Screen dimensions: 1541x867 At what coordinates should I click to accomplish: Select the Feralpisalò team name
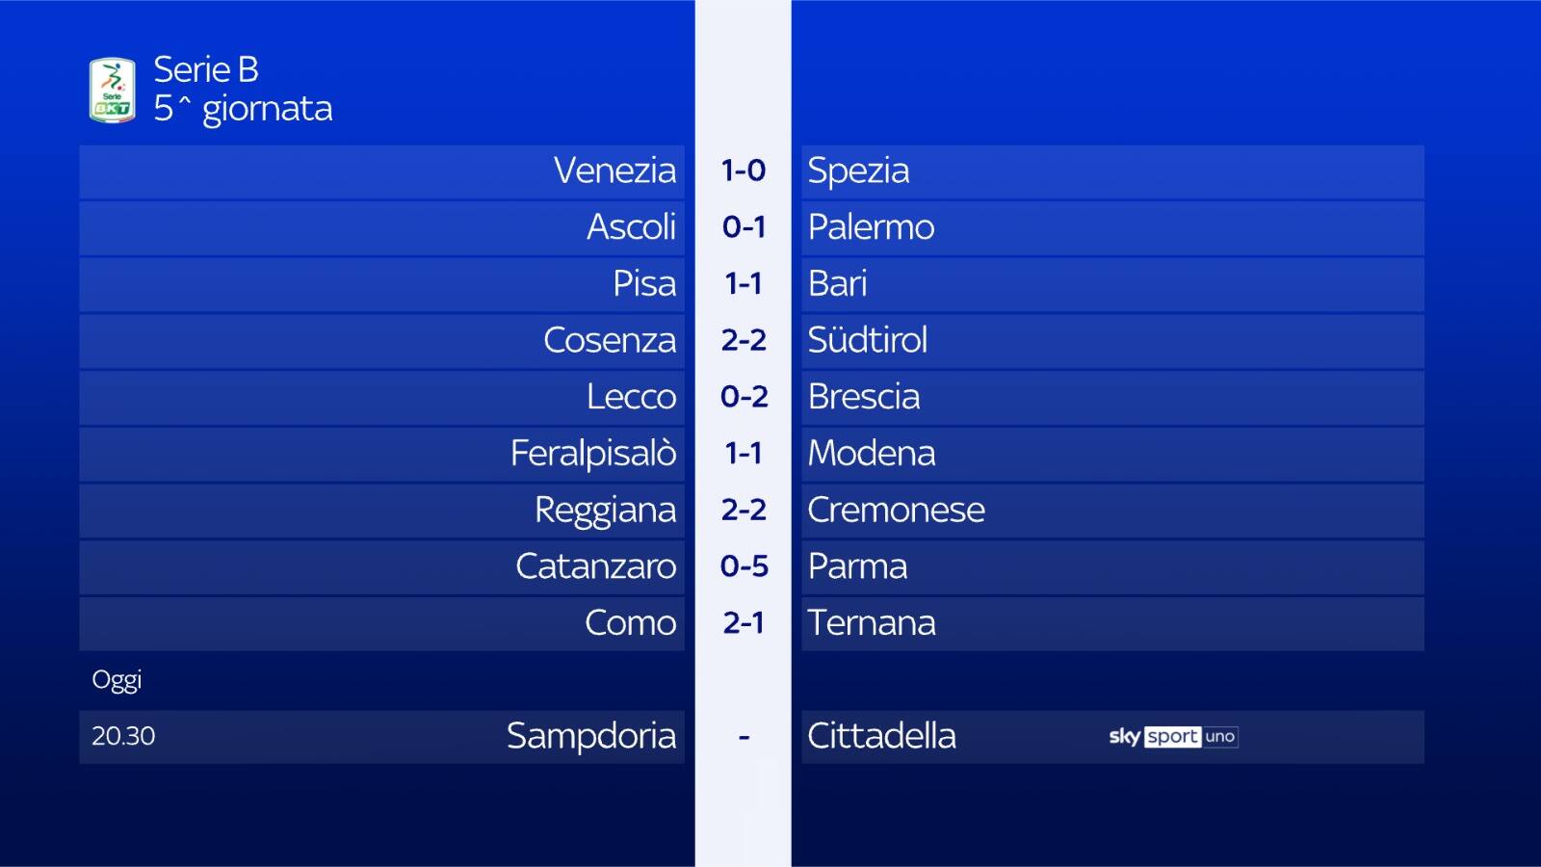click(593, 453)
